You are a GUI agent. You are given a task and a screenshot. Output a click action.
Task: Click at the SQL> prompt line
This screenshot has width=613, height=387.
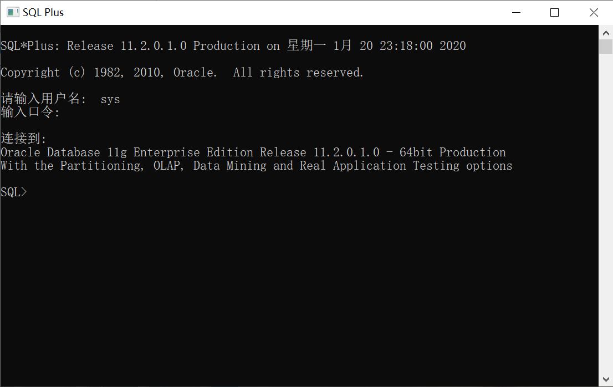click(14, 192)
